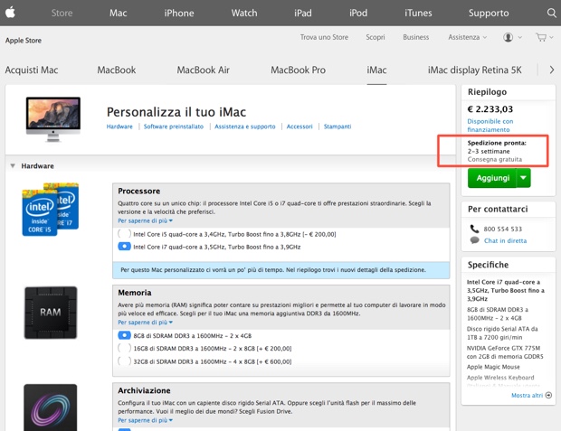Select 16GB SDRAM memory option
The image size is (561, 431).
coord(124,348)
